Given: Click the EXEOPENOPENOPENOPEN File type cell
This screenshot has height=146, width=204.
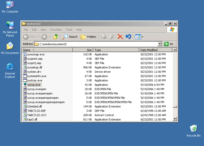Looking at the screenshot, I should pyautogui.click(x=113, y=102).
